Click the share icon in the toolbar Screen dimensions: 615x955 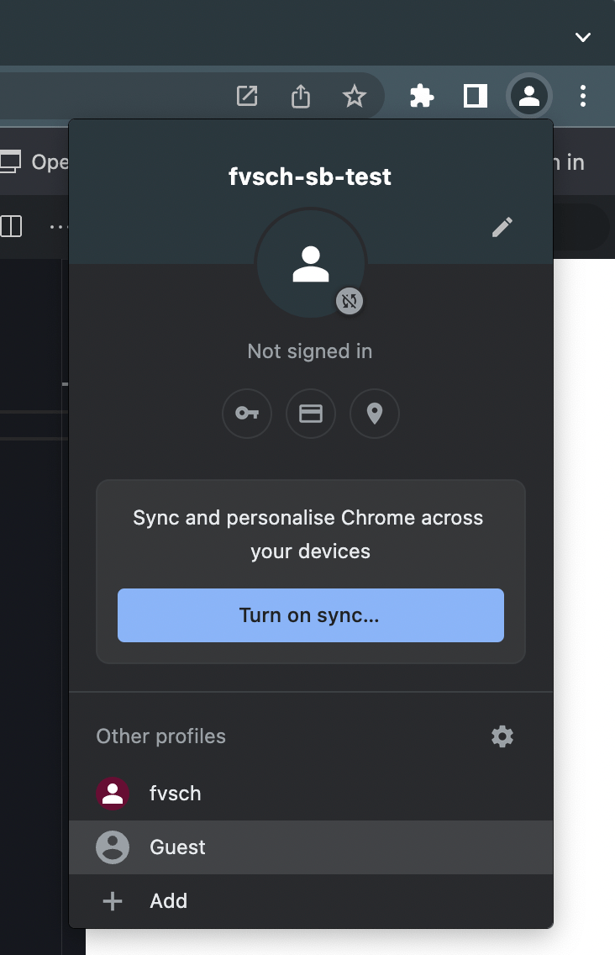point(301,96)
